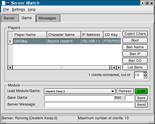
Task: Click second left arrow near scrollbar end
Action: [114, 68]
